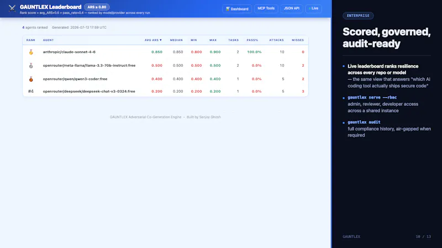Click the Live status button
The image size is (442, 248).
pos(313,8)
